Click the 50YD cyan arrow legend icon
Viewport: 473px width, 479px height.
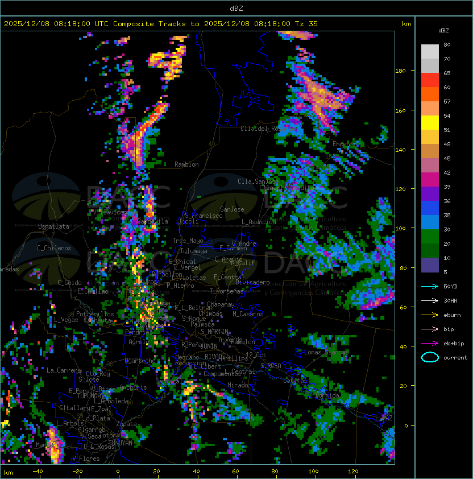click(x=430, y=287)
